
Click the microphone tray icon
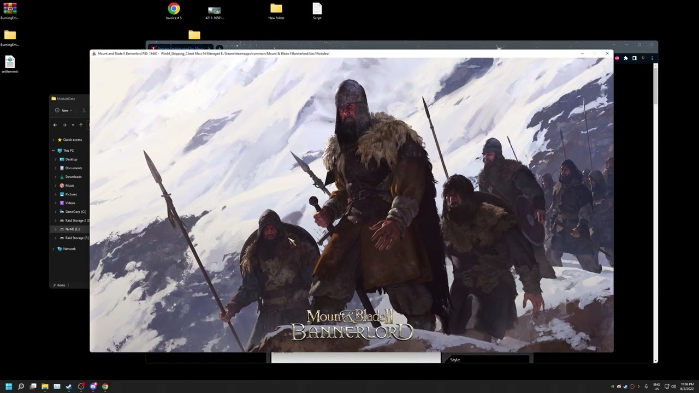[x=646, y=386]
